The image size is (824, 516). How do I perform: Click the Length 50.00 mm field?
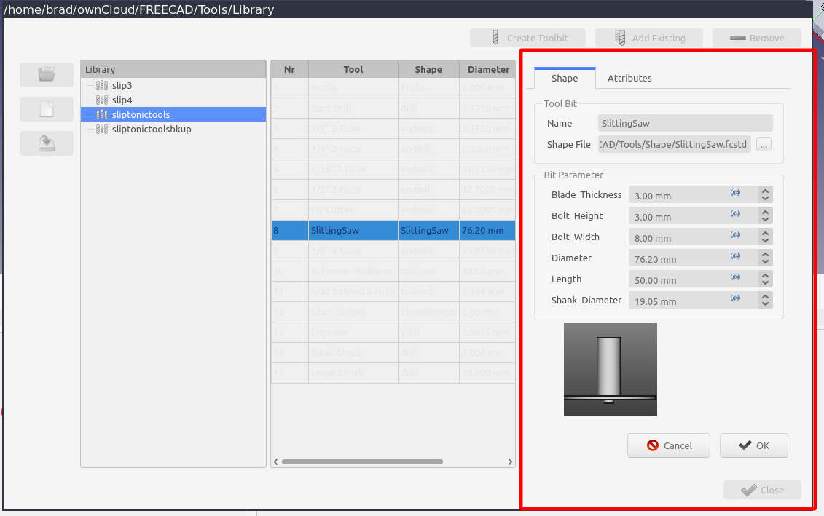pos(693,279)
